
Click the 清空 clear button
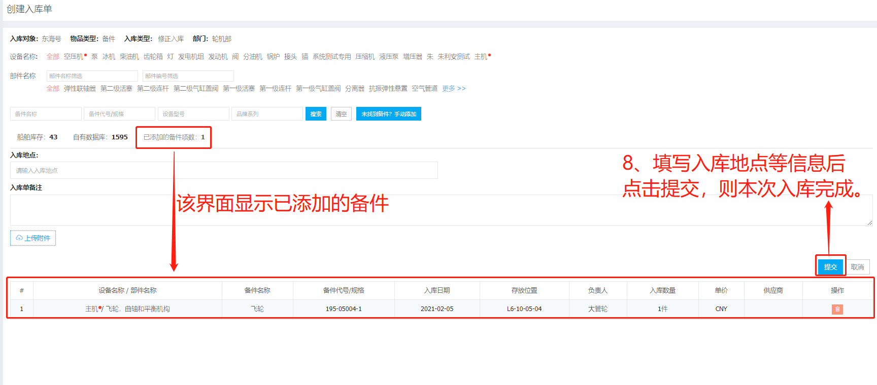pyautogui.click(x=341, y=114)
